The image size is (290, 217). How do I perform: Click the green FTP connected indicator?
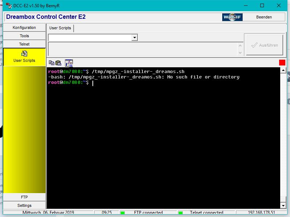pyautogui.click(x=123, y=213)
